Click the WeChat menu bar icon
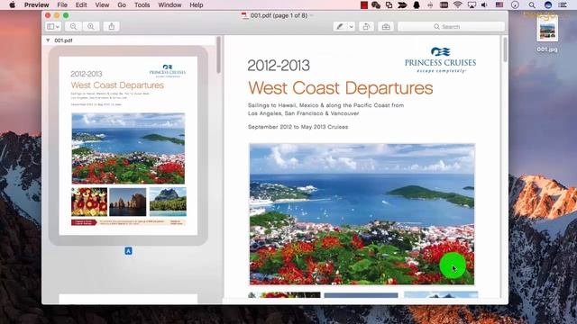 coord(376,4)
